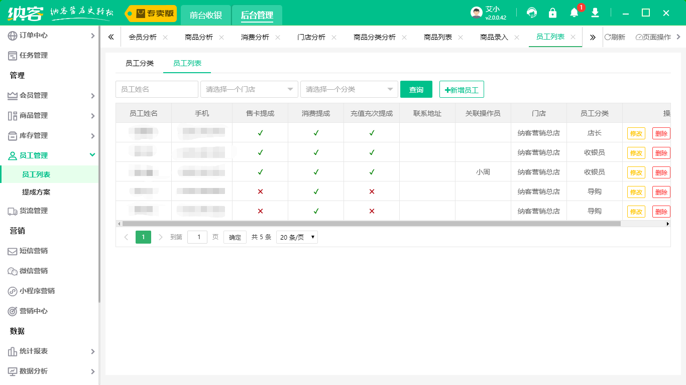
Task: Click 修改 for the 店长 row
Action: pos(636,133)
